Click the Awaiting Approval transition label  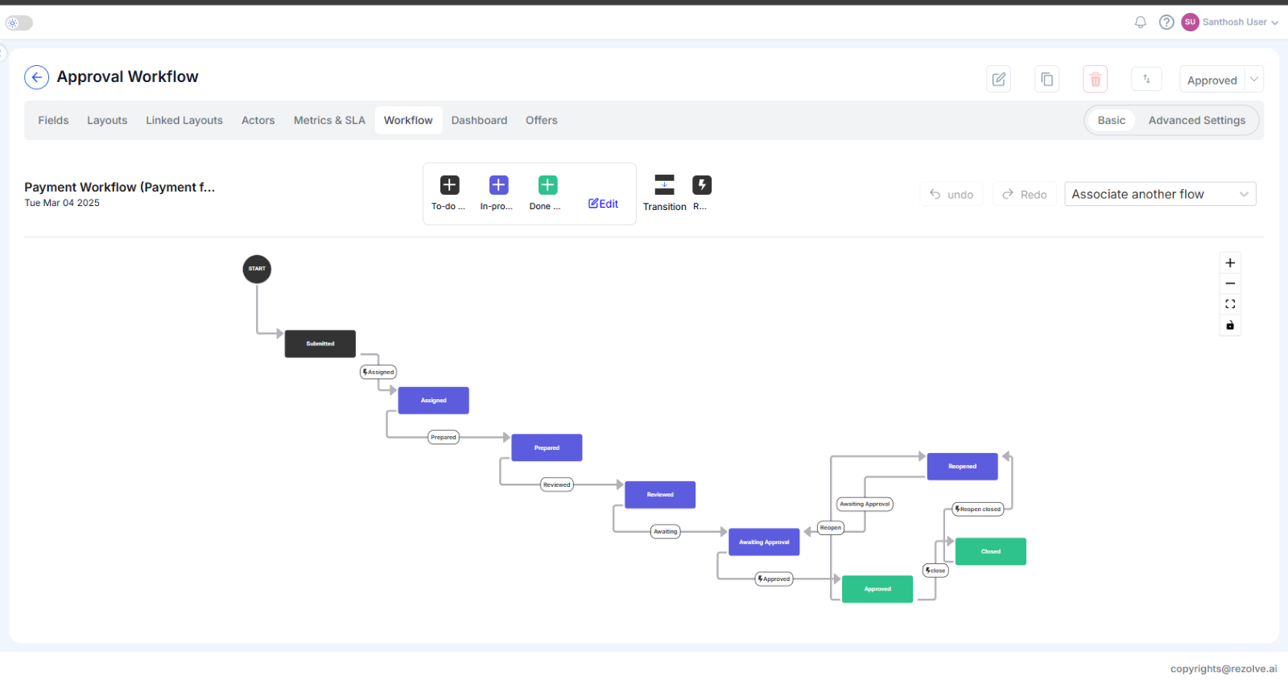tap(865, 505)
